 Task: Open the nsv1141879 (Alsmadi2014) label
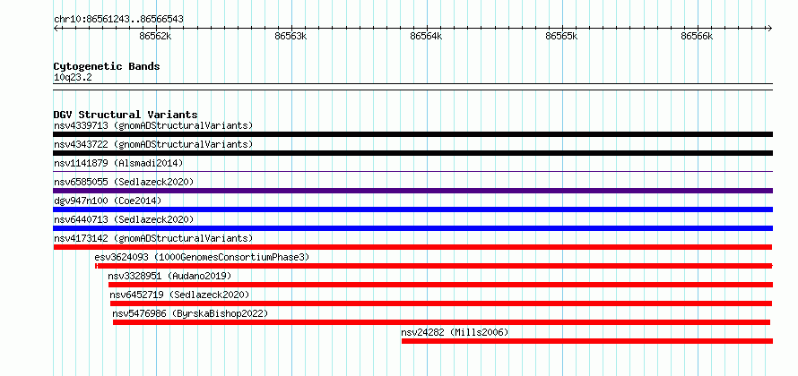point(118,163)
